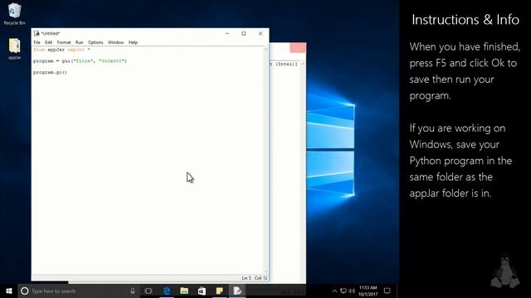Open Microsoft Store from taskbar
The height and width of the screenshot is (298, 531).
coord(202,291)
